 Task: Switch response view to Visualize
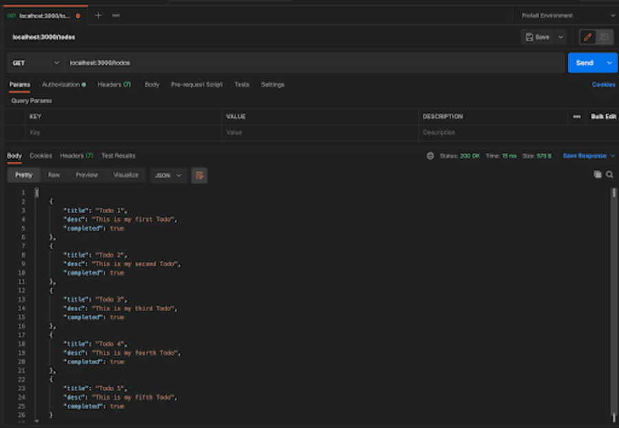click(126, 175)
